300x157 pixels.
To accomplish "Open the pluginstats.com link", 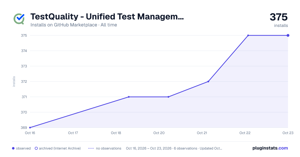I will coord(270,148).
